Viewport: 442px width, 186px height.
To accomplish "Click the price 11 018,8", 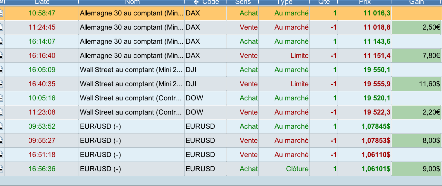I will tap(377, 27).
